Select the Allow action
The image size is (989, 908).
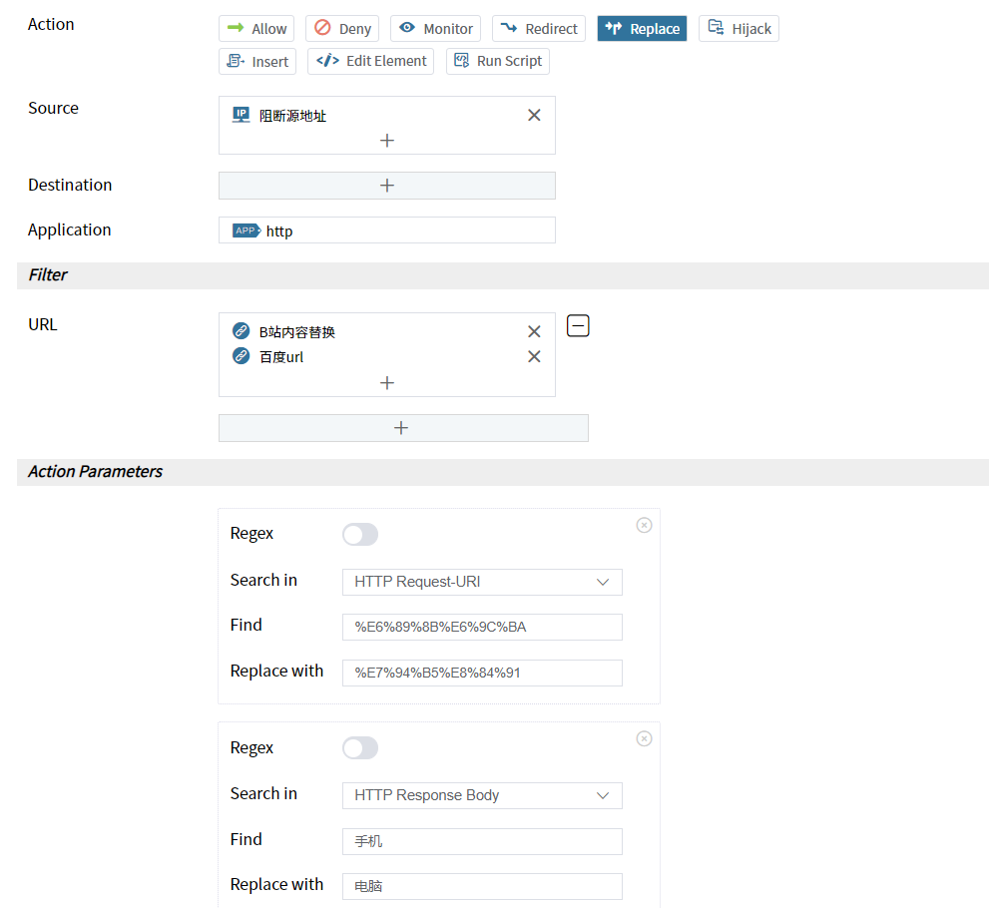pyautogui.click(x=256, y=29)
